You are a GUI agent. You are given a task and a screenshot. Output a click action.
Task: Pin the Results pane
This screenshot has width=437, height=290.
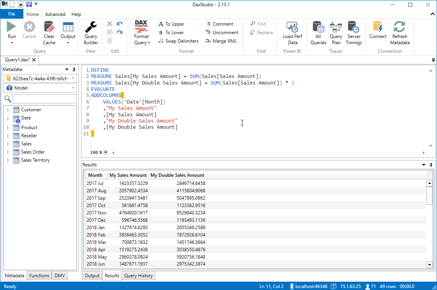[431, 165]
